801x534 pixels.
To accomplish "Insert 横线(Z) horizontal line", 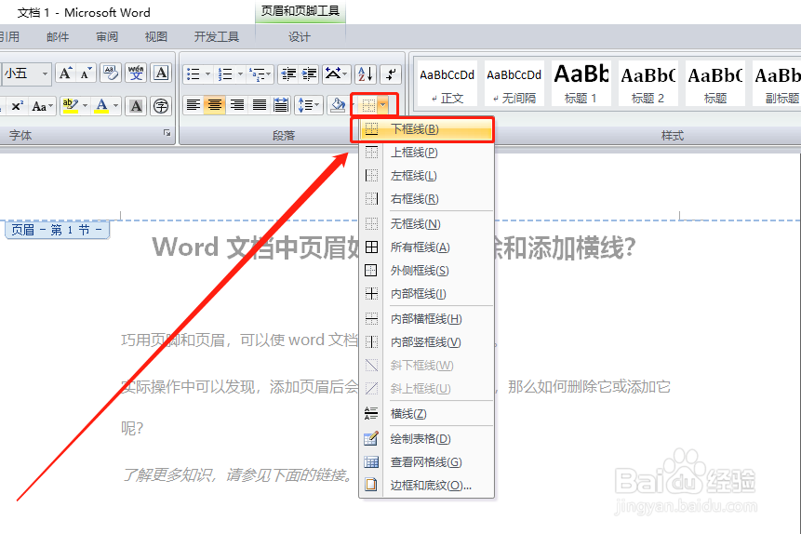I will click(426, 414).
